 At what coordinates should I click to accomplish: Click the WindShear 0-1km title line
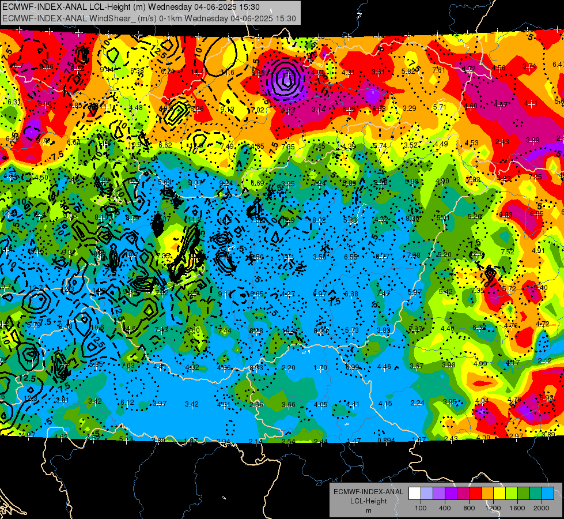149,18
